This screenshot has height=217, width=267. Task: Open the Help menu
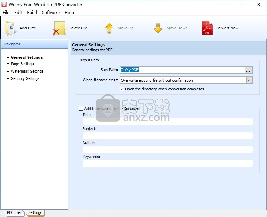click(69, 13)
